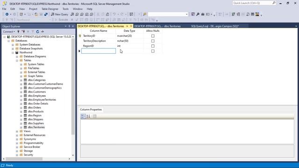
Task: Click the RegionID column name cell
Action: pos(99,46)
